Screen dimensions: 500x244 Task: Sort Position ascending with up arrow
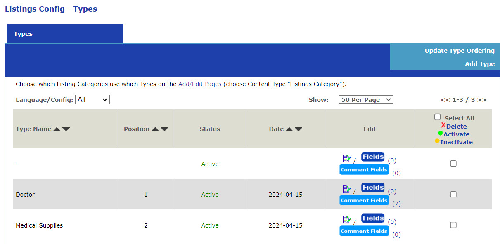click(x=155, y=129)
